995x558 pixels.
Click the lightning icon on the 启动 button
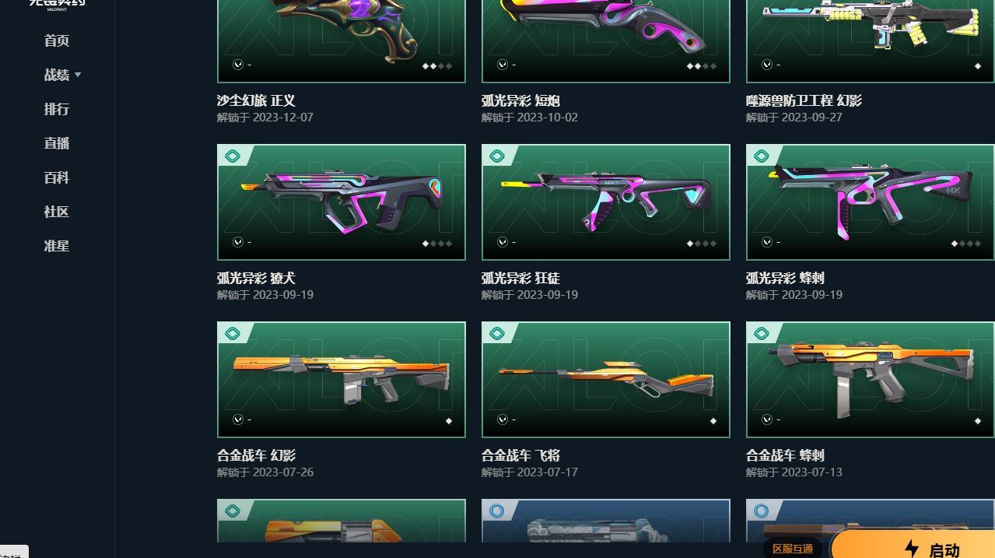coord(912,549)
